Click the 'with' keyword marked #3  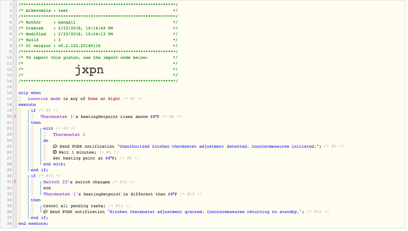tap(48, 128)
